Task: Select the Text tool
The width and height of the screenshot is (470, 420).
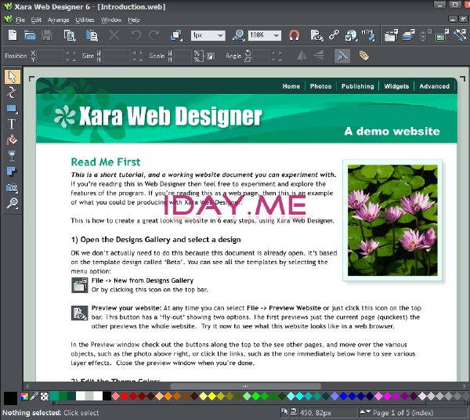Action: [x=12, y=124]
